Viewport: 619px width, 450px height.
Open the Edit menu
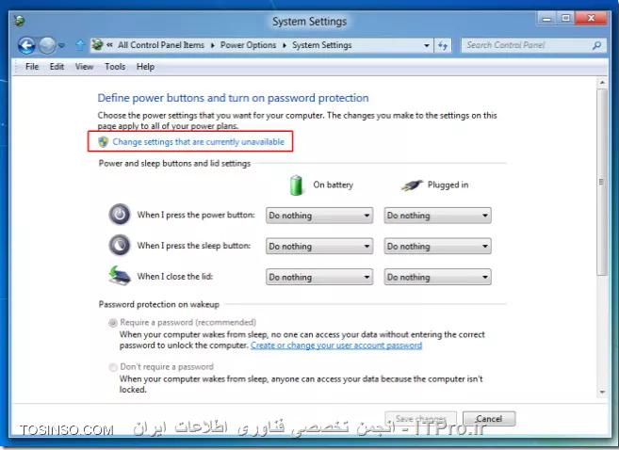click(57, 67)
